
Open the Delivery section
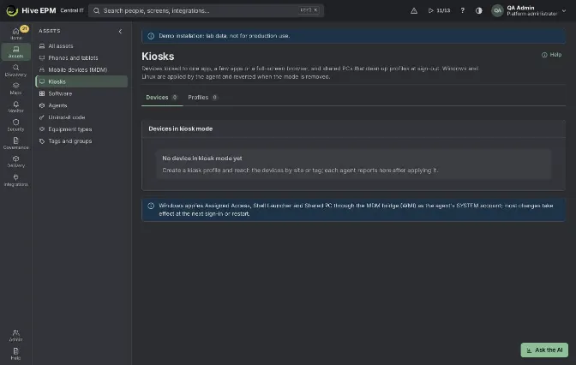(15, 162)
